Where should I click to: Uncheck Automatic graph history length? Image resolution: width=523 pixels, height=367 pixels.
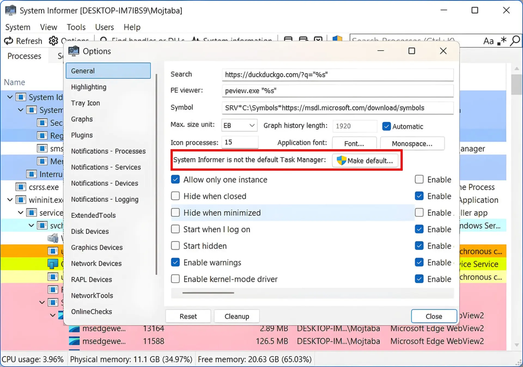(x=387, y=126)
